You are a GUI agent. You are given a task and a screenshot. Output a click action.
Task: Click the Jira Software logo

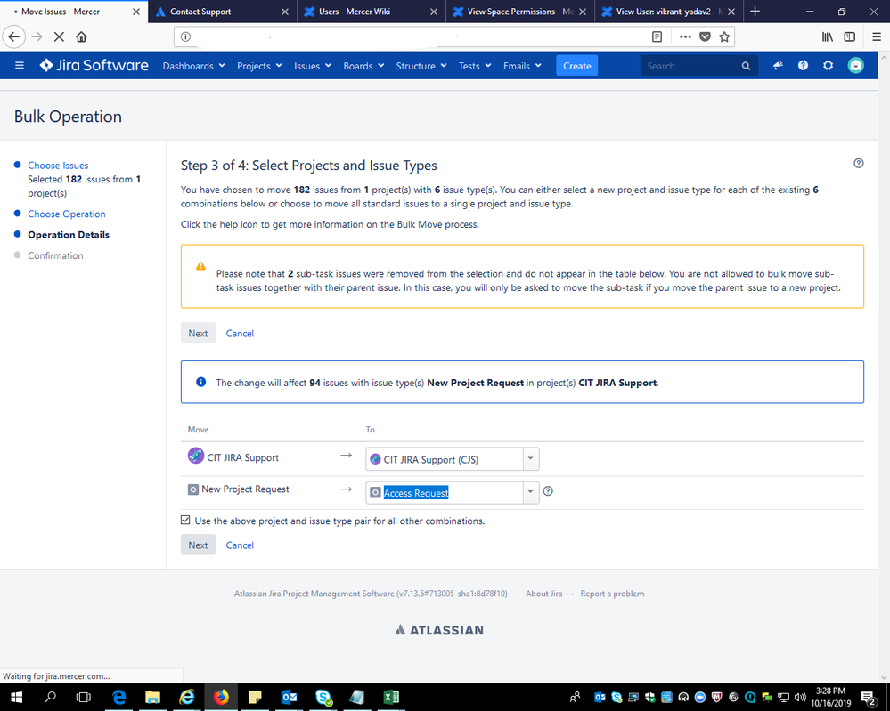pyautogui.click(x=94, y=65)
